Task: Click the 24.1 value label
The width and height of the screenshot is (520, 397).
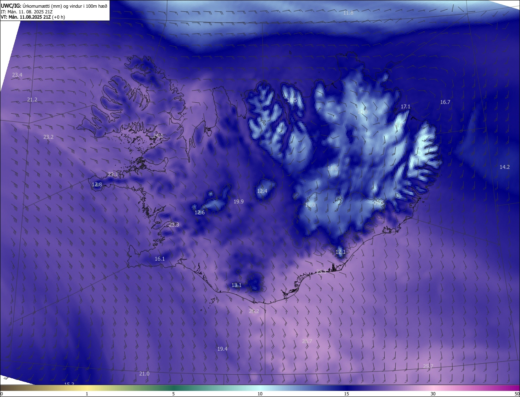Action: pos(158,136)
